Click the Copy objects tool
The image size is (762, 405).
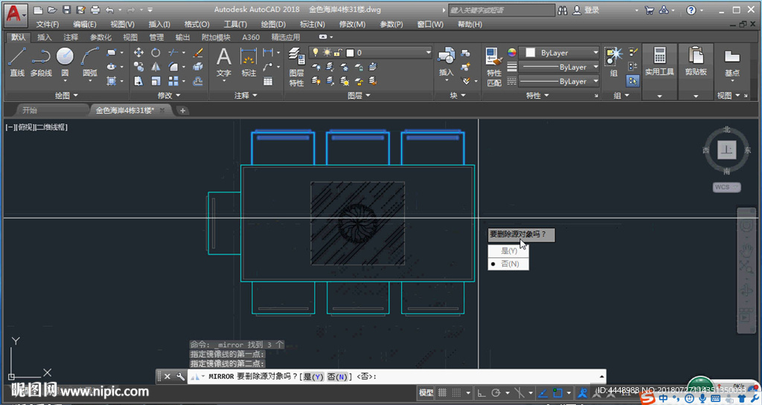[x=138, y=67]
